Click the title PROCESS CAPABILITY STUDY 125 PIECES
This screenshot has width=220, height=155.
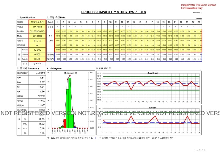coord(114,12)
